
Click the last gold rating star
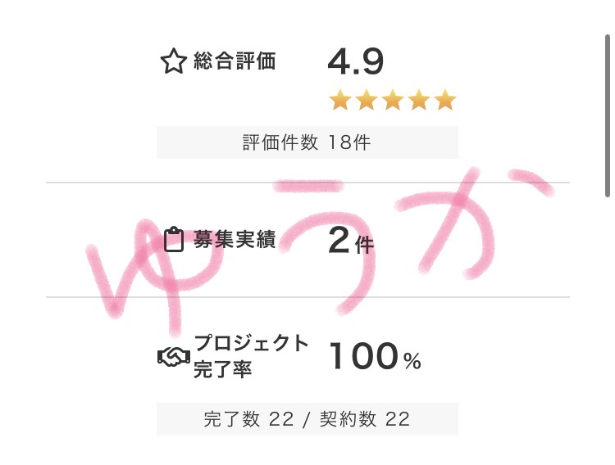point(444,101)
